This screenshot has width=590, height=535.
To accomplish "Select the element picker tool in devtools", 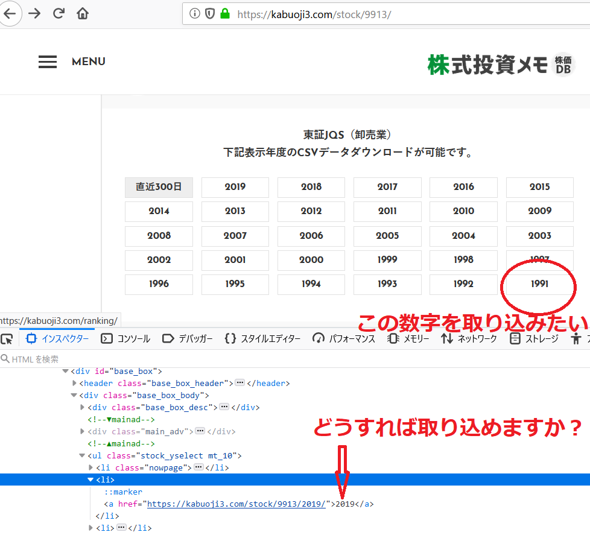I will 7,338.
